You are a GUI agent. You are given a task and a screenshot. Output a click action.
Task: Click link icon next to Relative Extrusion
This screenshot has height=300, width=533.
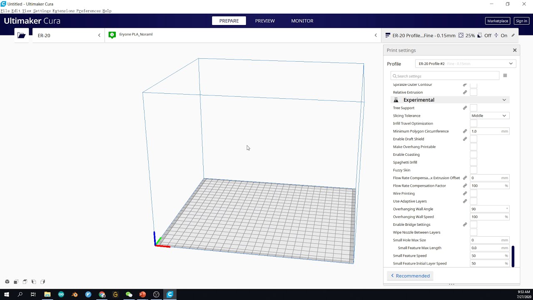[x=465, y=92]
